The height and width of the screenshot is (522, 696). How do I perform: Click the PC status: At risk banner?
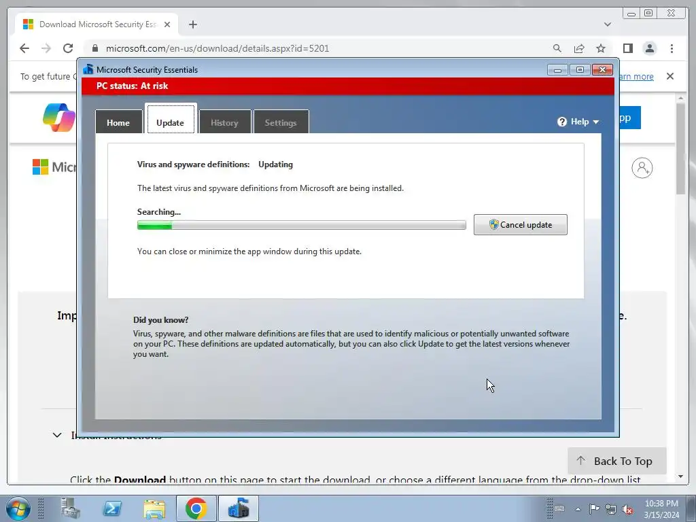pyautogui.click(x=348, y=86)
